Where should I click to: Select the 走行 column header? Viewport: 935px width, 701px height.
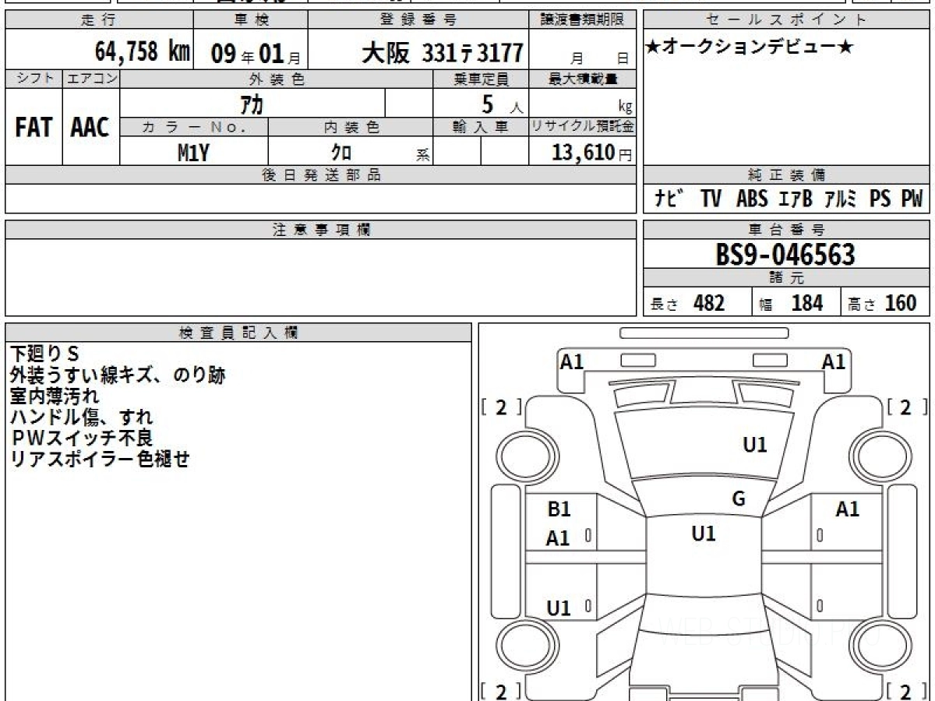(x=99, y=20)
